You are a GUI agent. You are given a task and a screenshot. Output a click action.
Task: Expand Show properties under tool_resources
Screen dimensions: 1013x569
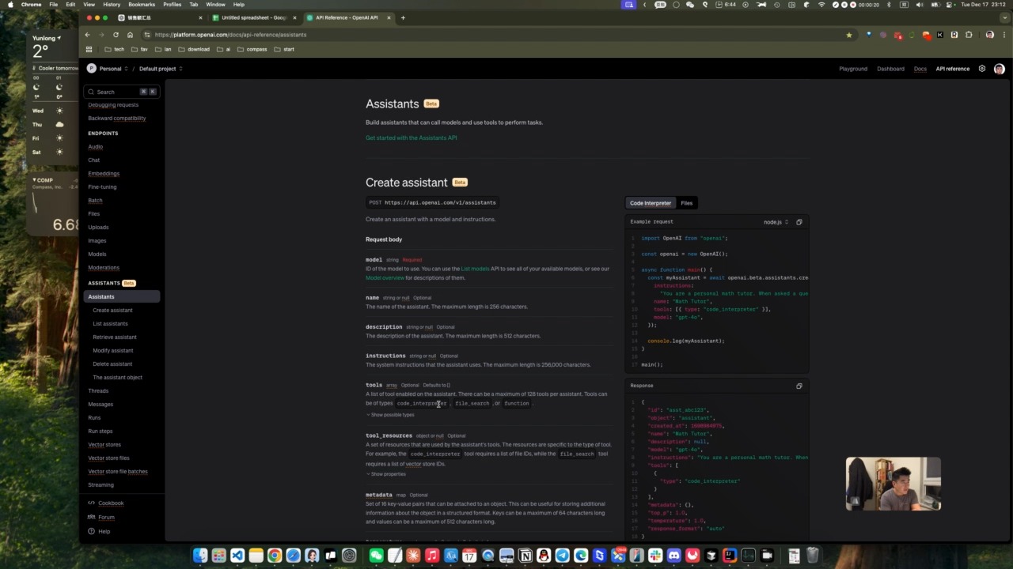(x=386, y=474)
